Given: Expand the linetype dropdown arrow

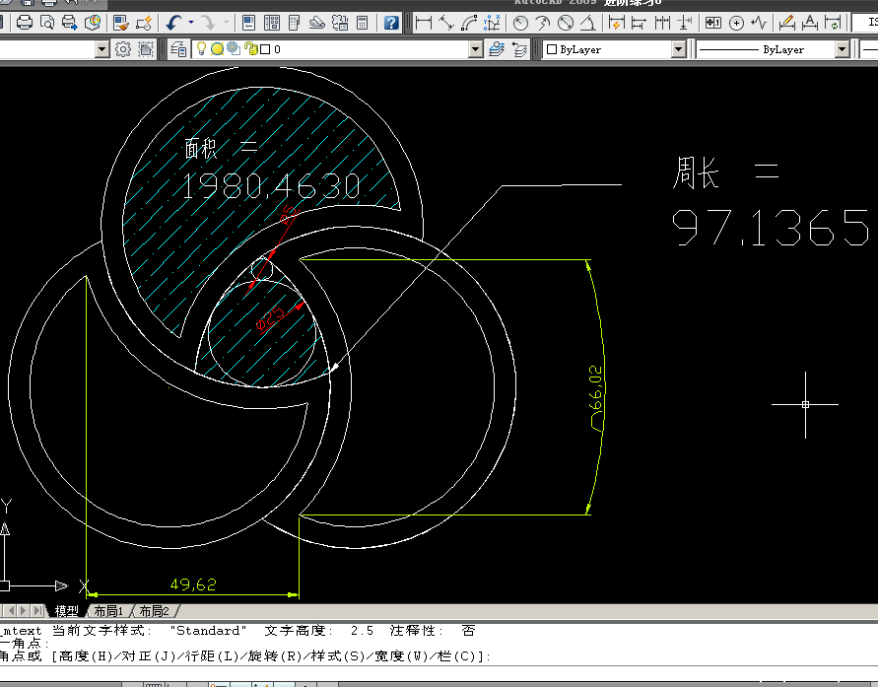Looking at the screenshot, I should point(843,49).
